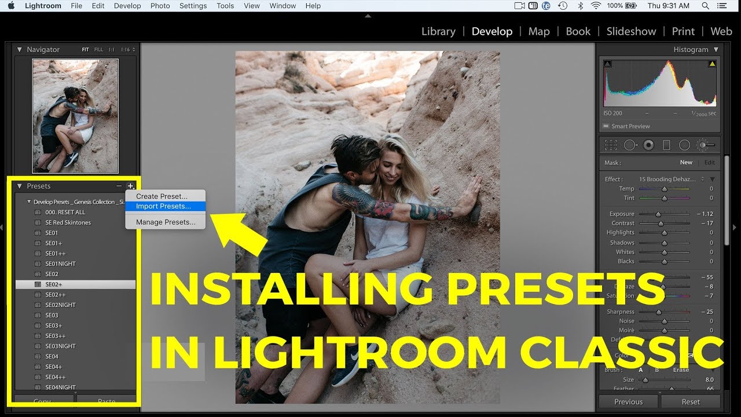Select the Crop Overlay tool icon
The width and height of the screenshot is (741, 417).
pyautogui.click(x=611, y=145)
